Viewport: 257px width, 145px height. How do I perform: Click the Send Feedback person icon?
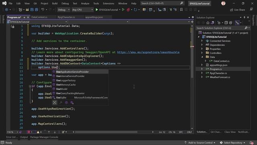point(251,10)
